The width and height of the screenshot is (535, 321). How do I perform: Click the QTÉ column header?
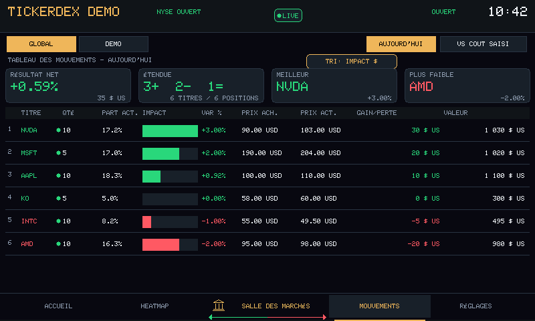click(x=68, y=113)
